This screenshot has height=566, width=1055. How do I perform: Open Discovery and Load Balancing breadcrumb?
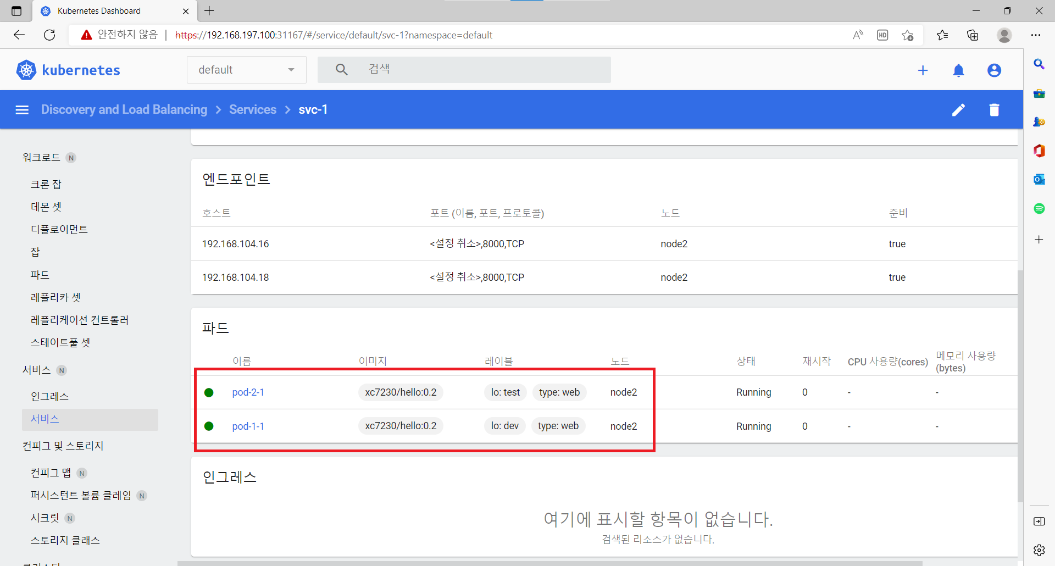pyautogui.click(x=124, y=109)
